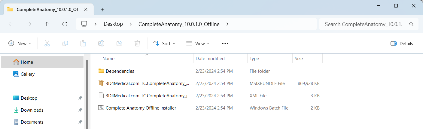Click the XML File type cell
The width and height of the screenshot is (423, 129).
pyautogui.click(x=258, y=96)
